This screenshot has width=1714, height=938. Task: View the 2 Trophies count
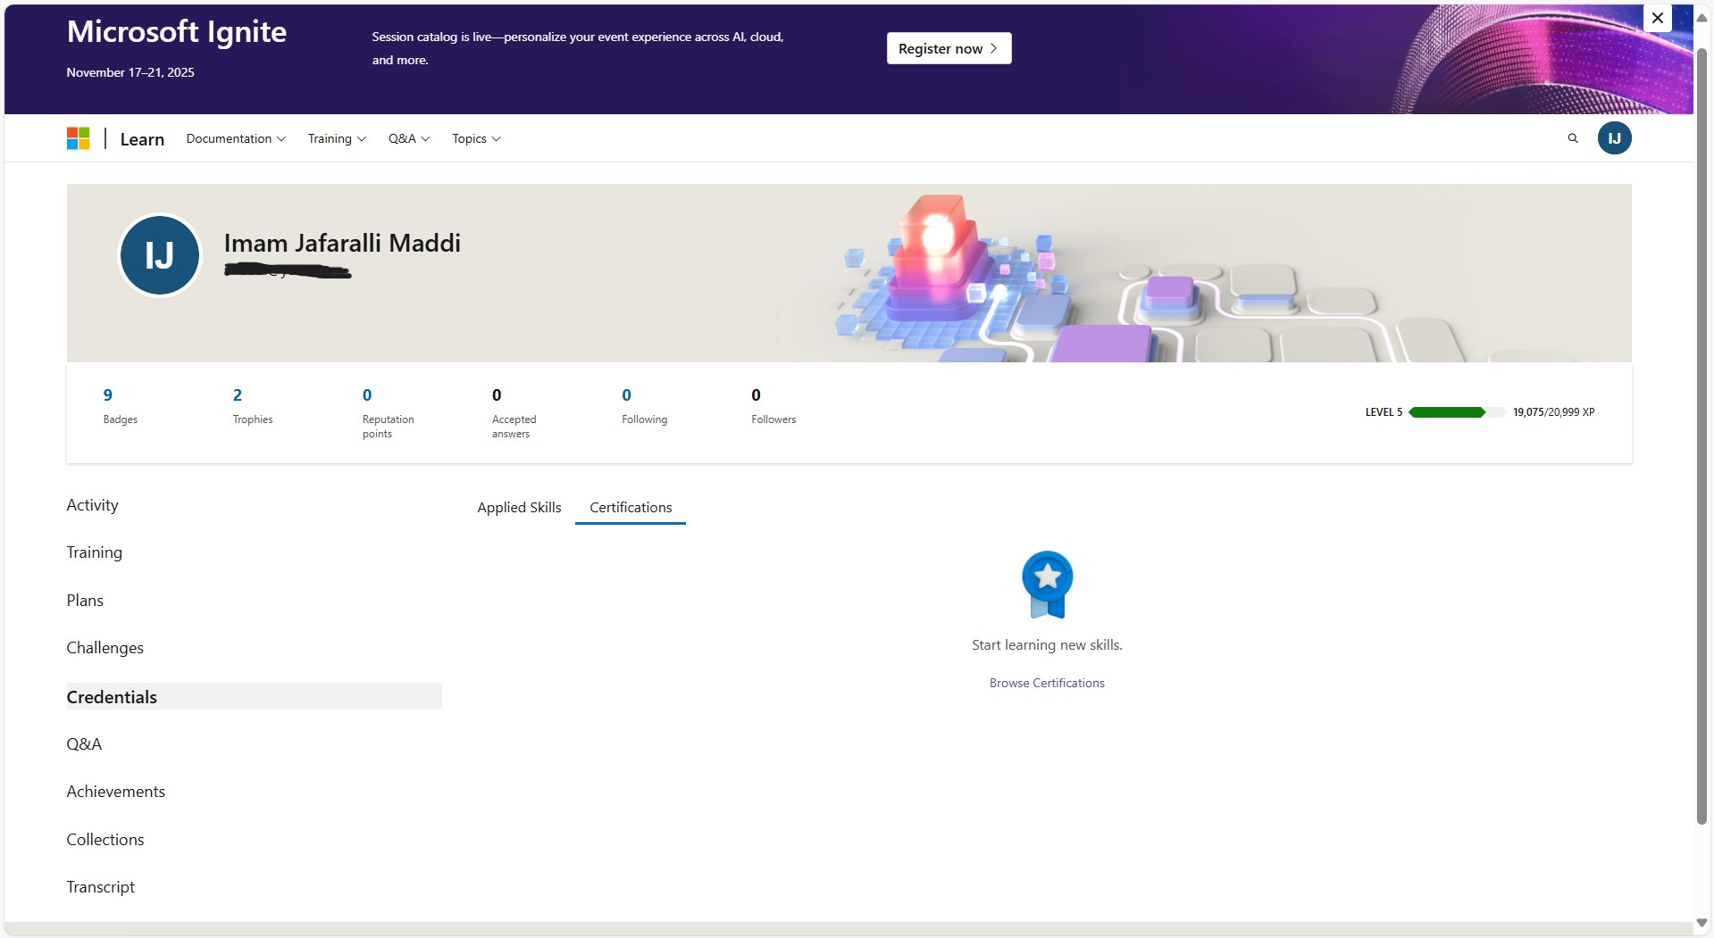point(253,405)
